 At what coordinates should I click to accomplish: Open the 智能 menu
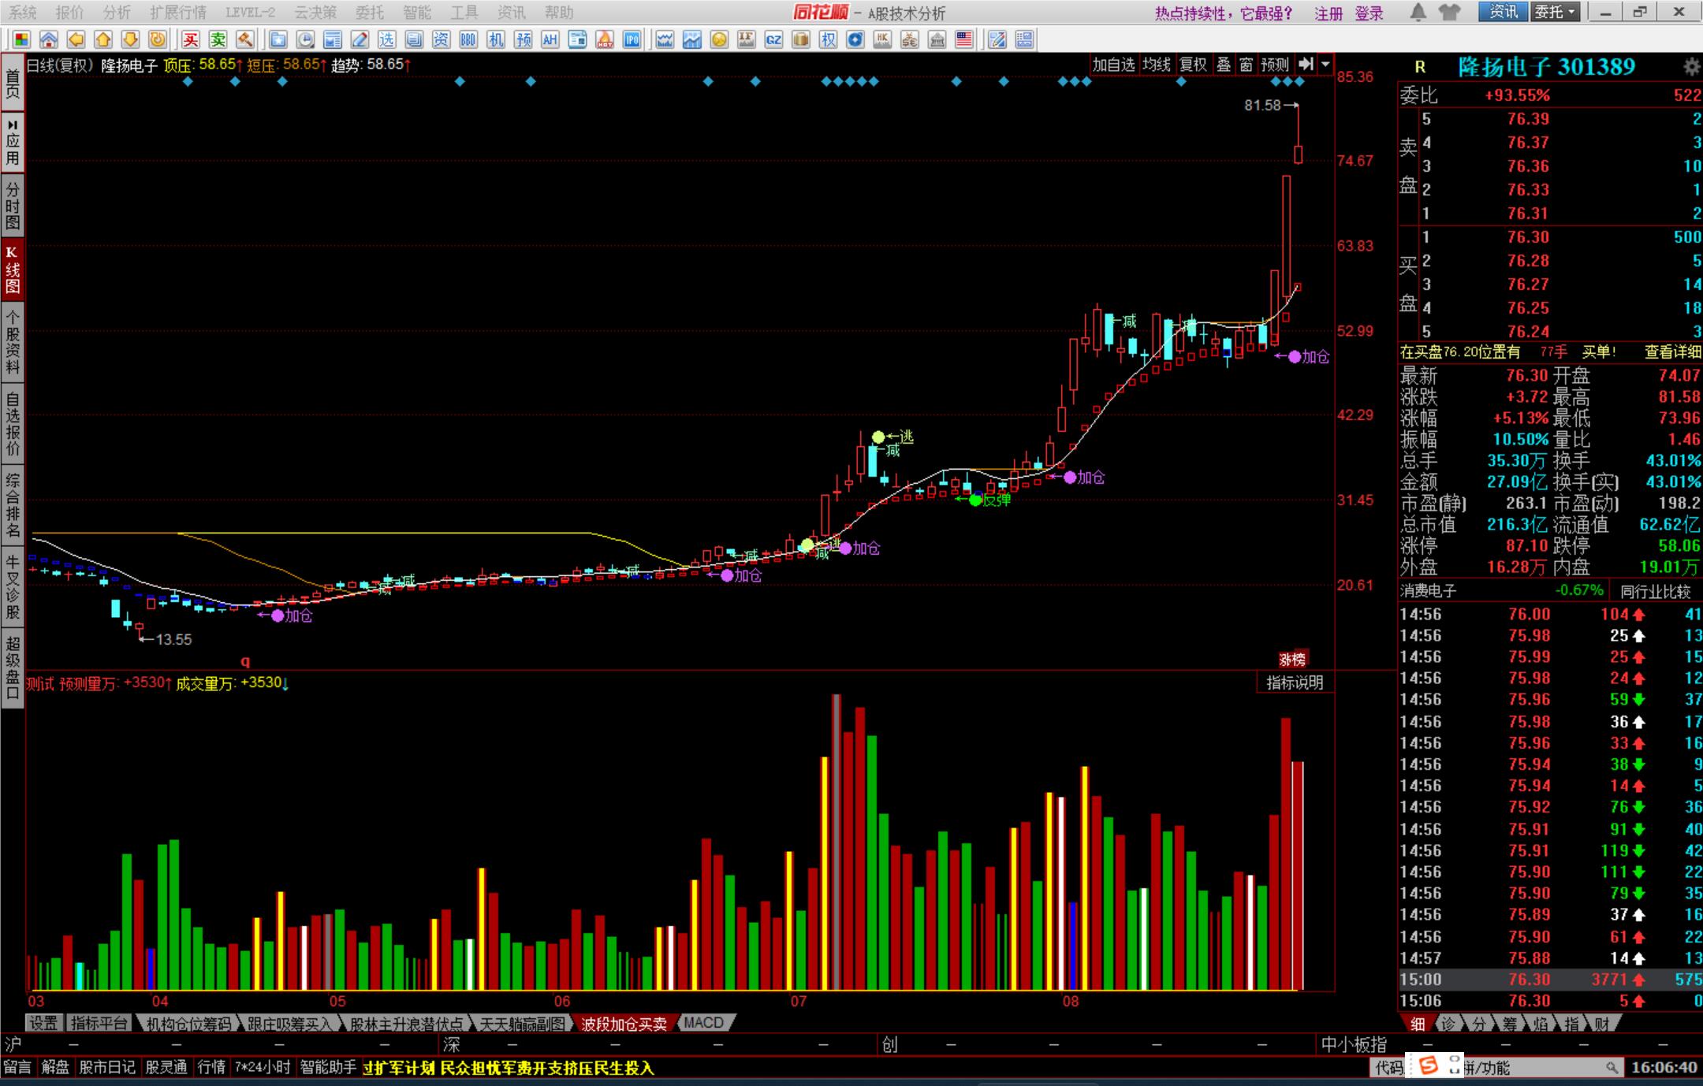tap(416, 13)
